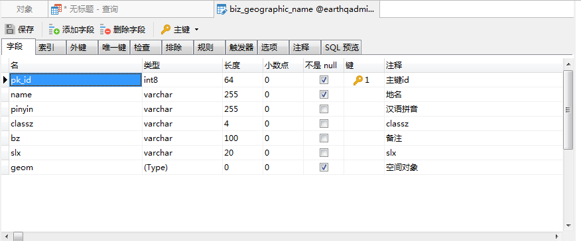Click the row pointer arrow beside pk_id
The height and width of the screenshot is (241, 581).
pos(5,80)
